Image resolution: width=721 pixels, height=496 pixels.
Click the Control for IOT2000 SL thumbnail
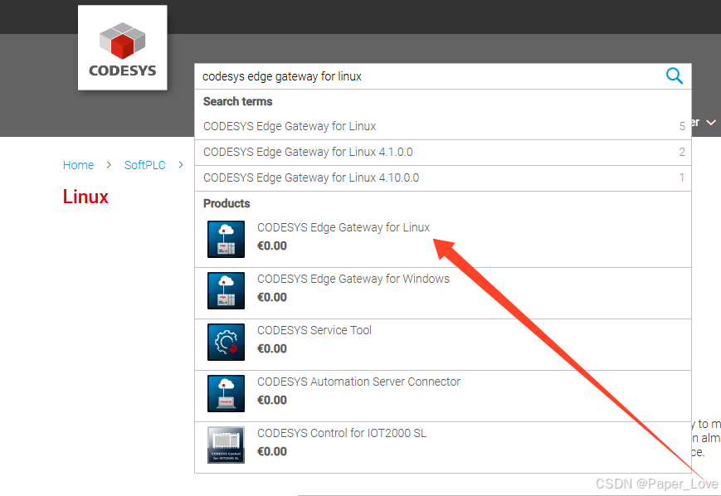pos(226,445)
